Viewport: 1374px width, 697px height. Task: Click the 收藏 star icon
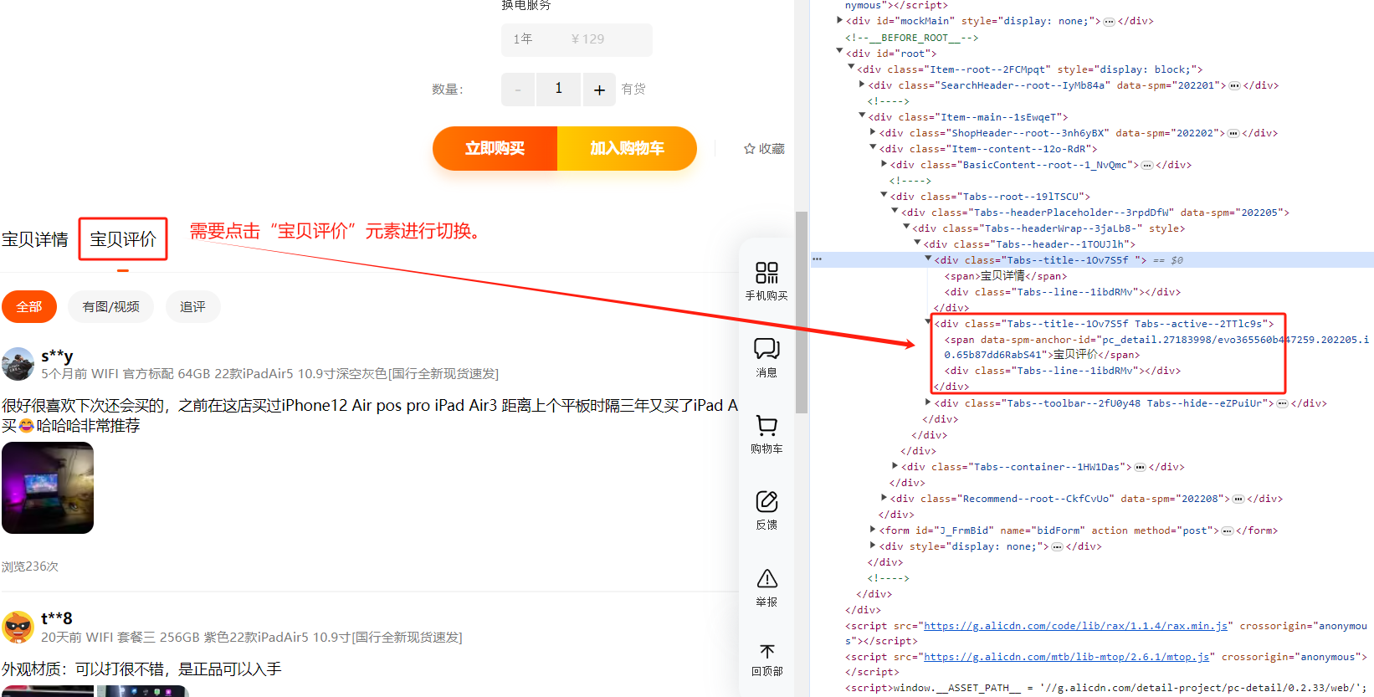750,149
